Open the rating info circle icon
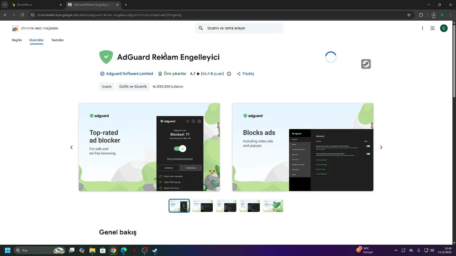Image resolution: width=456 pixels, height=256 pixels. point(229,74)
